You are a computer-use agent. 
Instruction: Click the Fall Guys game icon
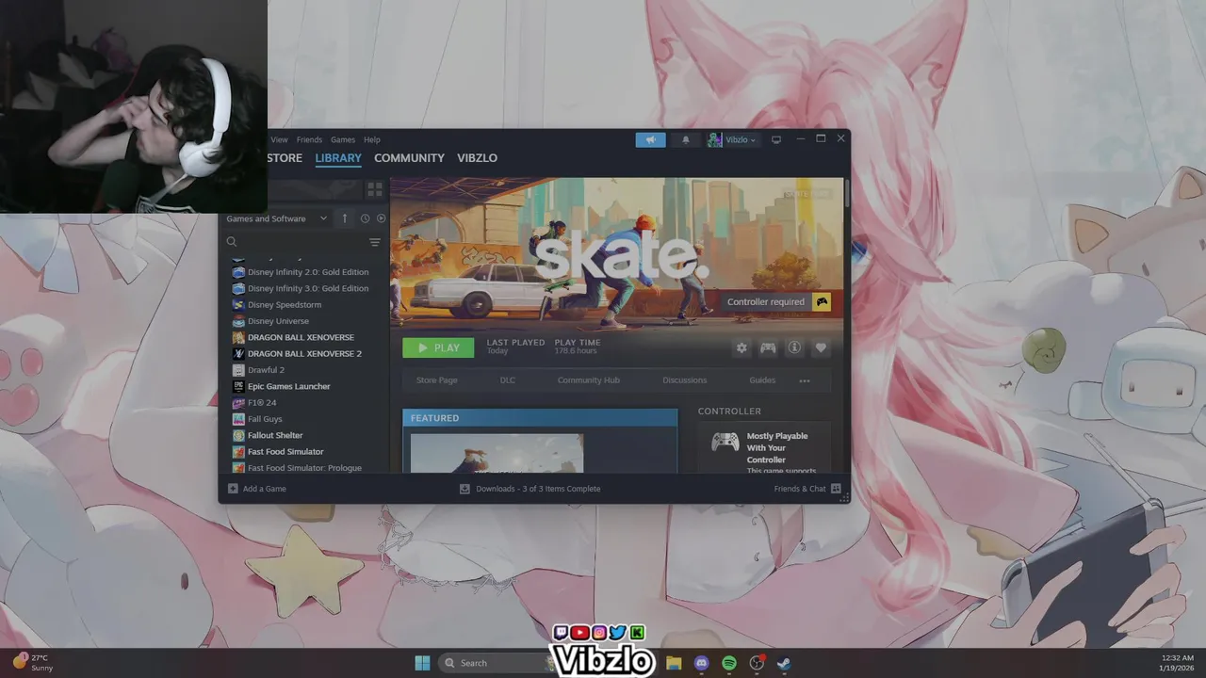coord(238,419)
